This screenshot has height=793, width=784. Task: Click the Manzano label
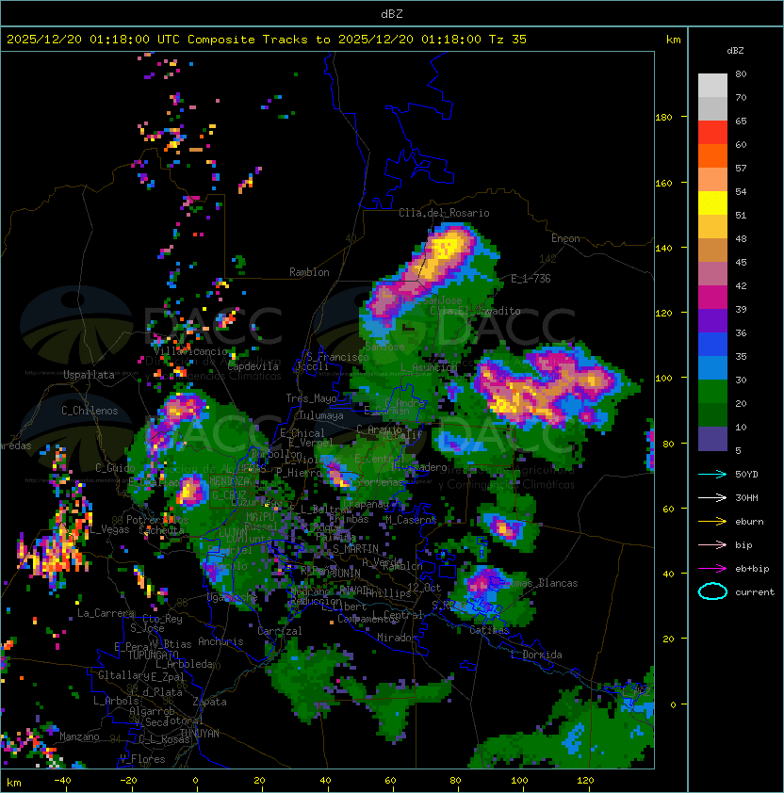pos(79,736)
